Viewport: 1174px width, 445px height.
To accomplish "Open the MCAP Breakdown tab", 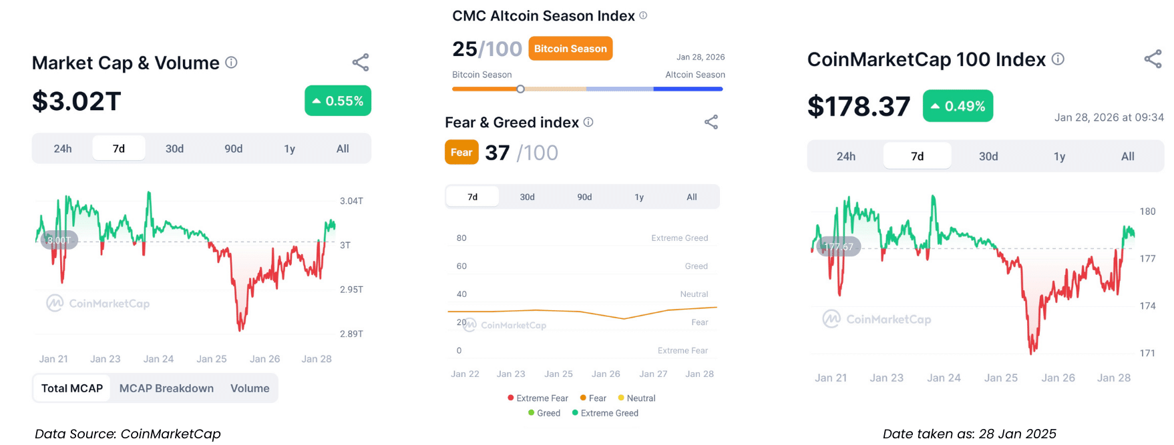I will pos(166,388).
